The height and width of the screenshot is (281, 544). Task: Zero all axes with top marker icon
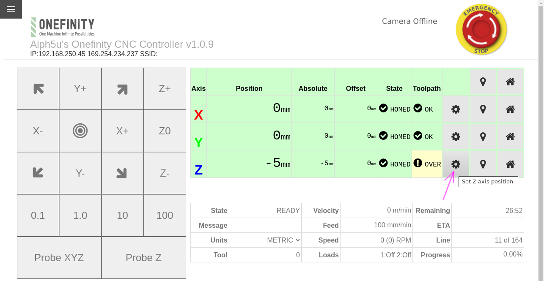[x=483, y=82]
